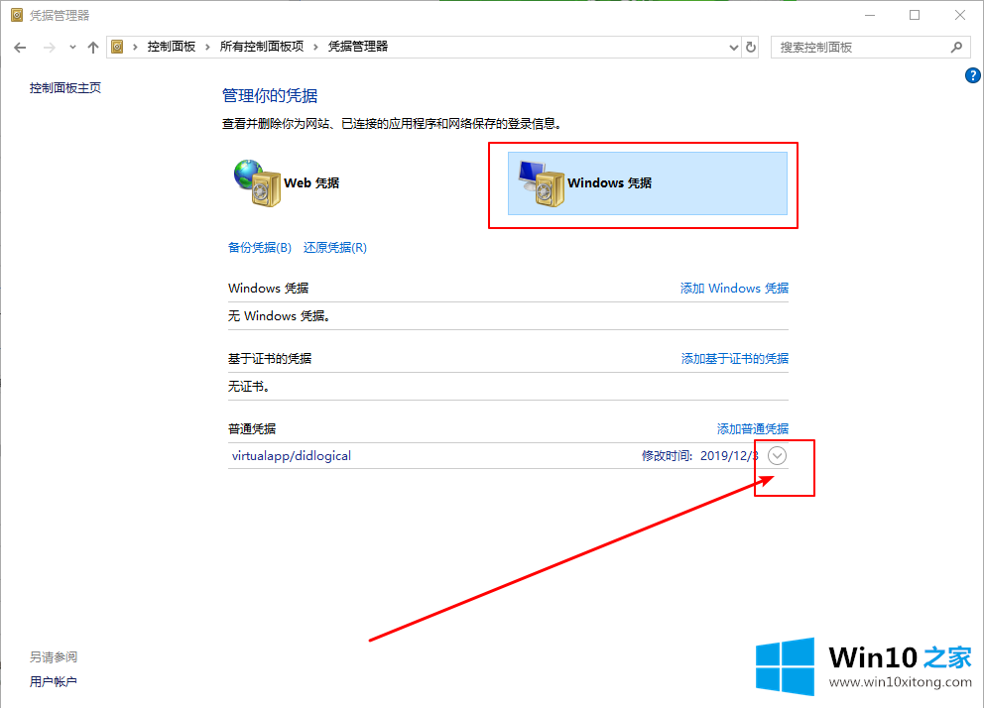984x708 pixels.
Task: Open 控制面板主页 in left sidebar
Action: pos(65,88)
